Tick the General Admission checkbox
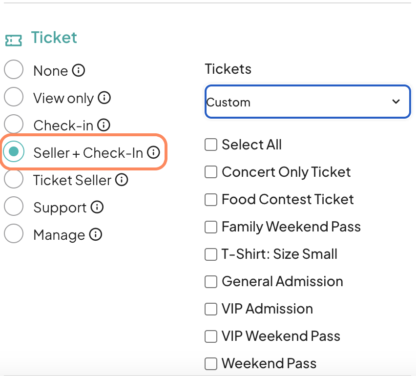Screen dimensions: 416x376 click(x=211, y=282)
